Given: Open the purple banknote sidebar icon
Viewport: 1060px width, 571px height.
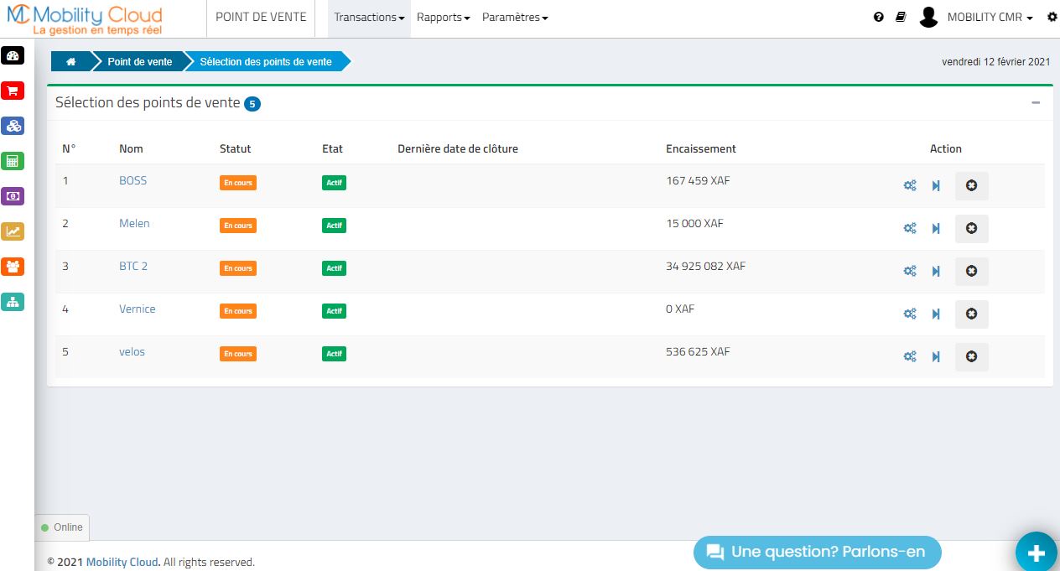Looking at the screenshot, I should point(13,196).
